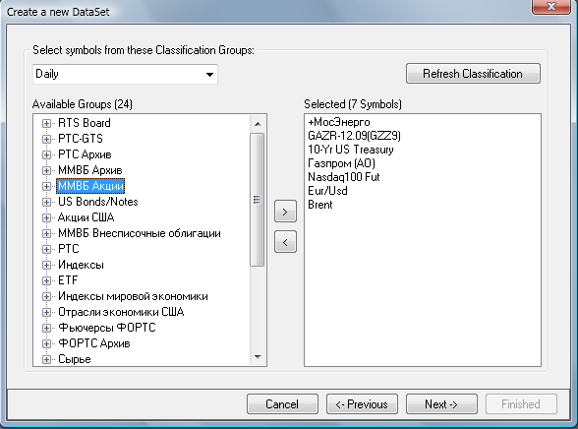
Task: Select the ETF group label
Action: pyautogui.click(x=68, y=280)
